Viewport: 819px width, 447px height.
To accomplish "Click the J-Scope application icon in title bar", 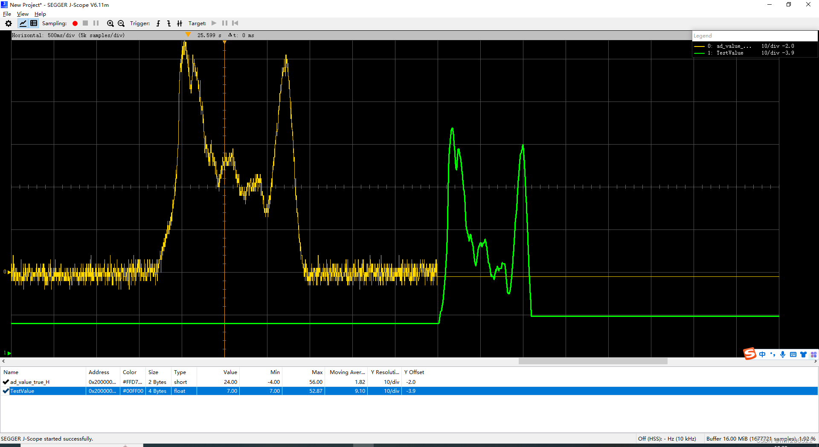I will point(4,5).
